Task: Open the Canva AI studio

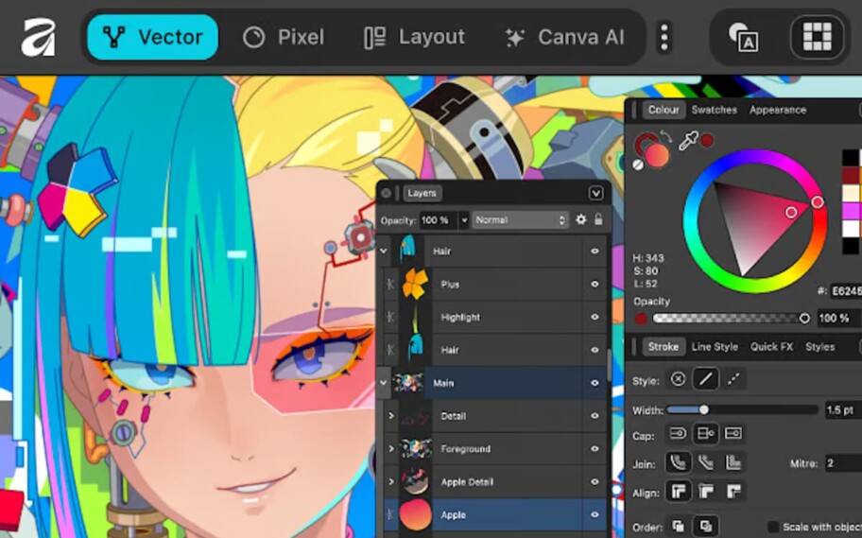Action: [564, 37]
